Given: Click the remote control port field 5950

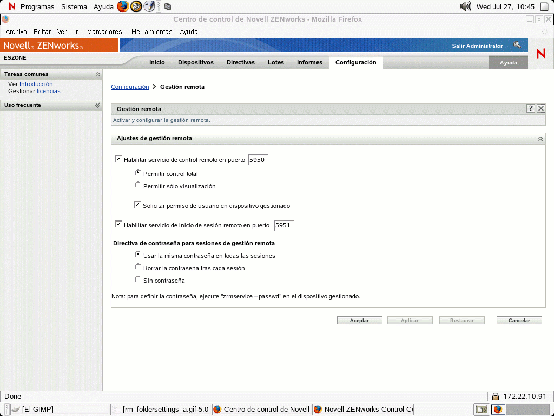Looking at the screenshot, I should [x=258, y=160].
